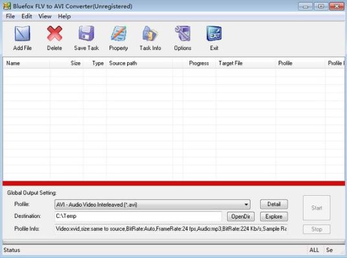Open the Options tools icon

click(182, 34)
